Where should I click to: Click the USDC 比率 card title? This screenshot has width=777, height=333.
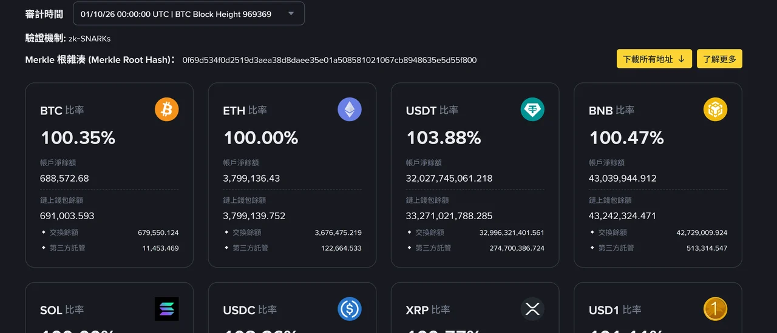pos(249,310)
